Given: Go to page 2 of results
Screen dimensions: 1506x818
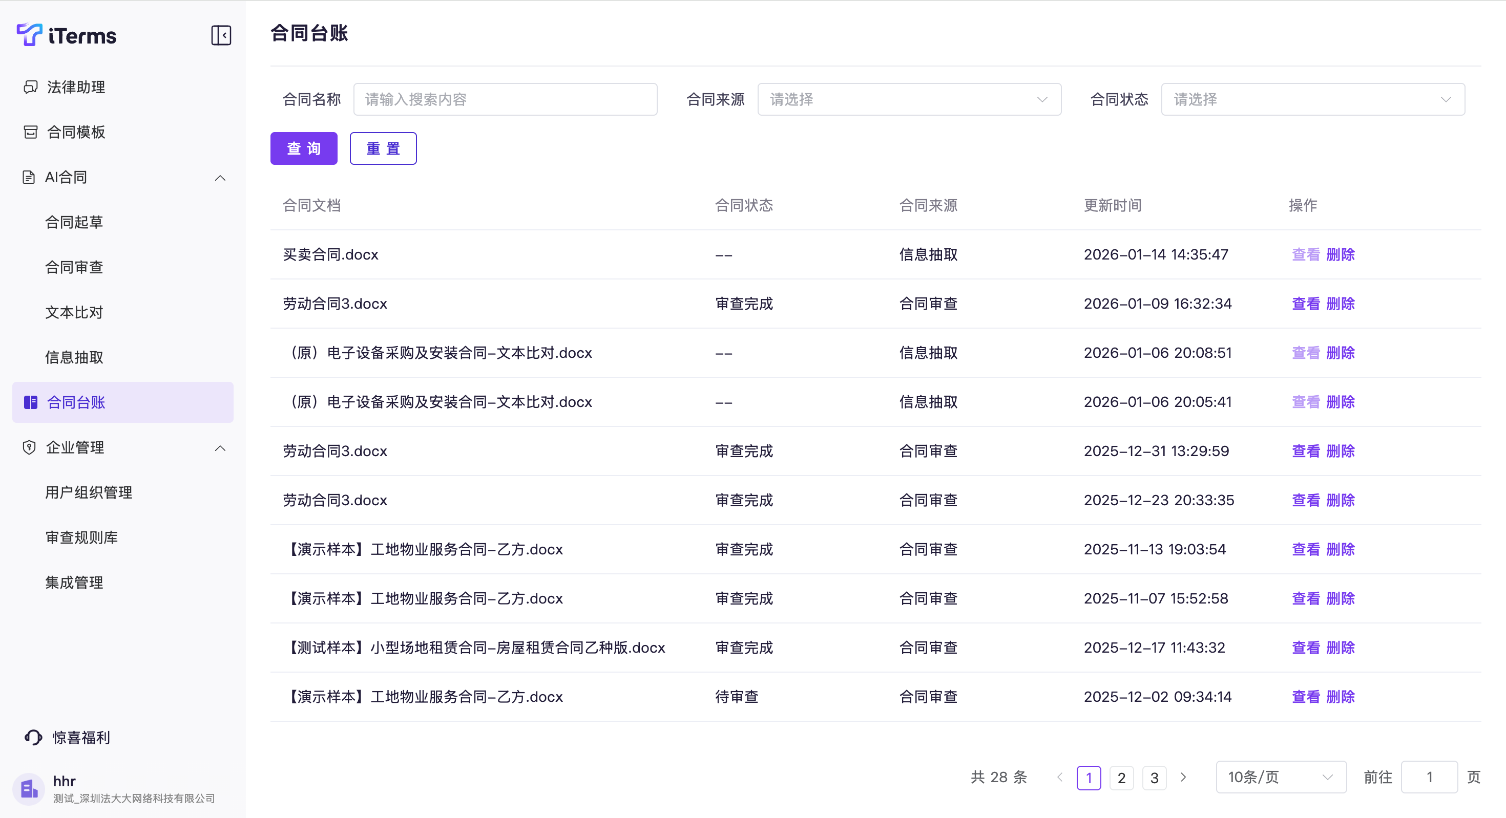Looking at the screenshot, I should [x=1121, y=778].
